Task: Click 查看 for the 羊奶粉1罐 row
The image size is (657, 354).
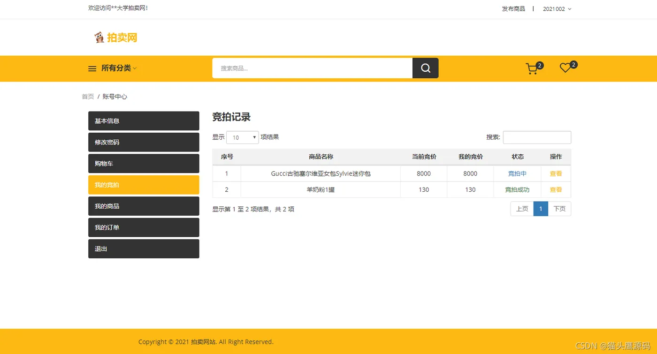Action: (556, 190)
